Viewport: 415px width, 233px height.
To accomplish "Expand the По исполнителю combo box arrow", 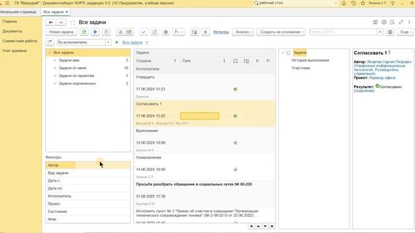I will [x=108, y=42].
